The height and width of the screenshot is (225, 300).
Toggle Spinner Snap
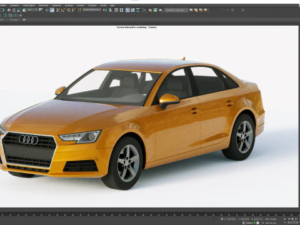click(x=74, y=10)
